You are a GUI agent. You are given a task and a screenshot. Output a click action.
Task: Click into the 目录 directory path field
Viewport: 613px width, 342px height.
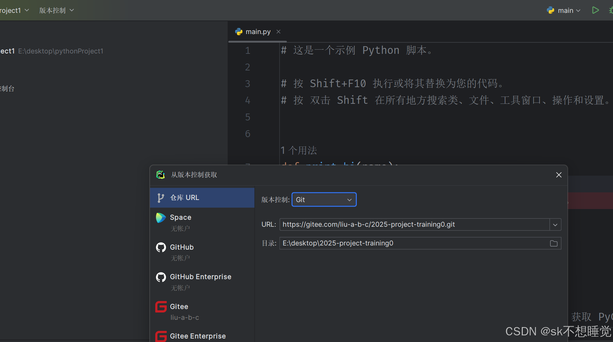pos(414,243)
